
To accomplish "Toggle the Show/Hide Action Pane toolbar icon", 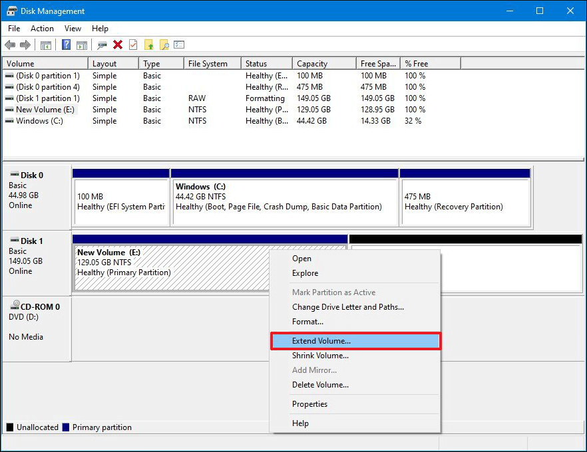I will (x=81, y=45).
